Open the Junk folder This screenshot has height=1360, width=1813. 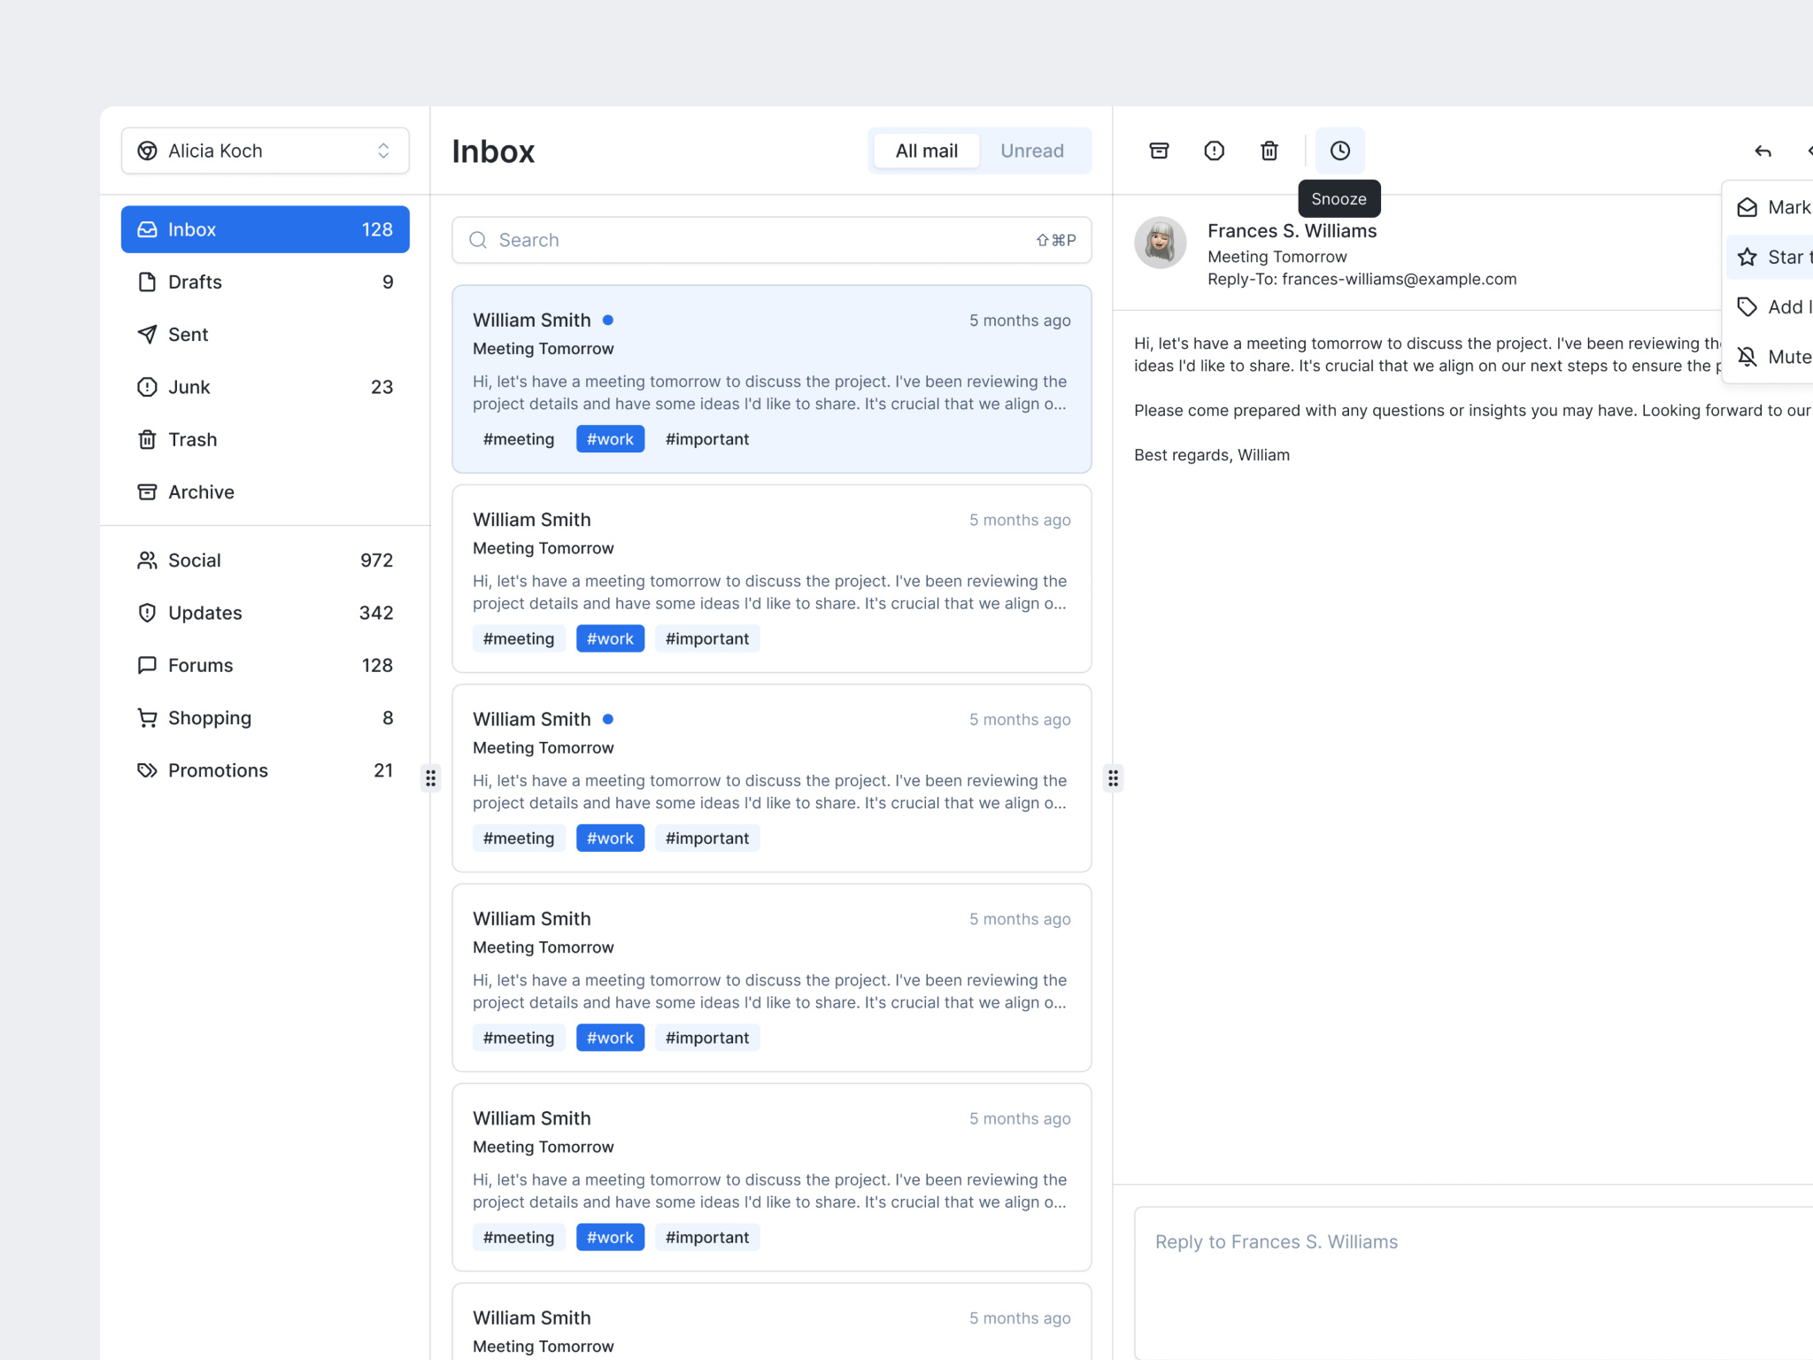click(x=189, y=387)
